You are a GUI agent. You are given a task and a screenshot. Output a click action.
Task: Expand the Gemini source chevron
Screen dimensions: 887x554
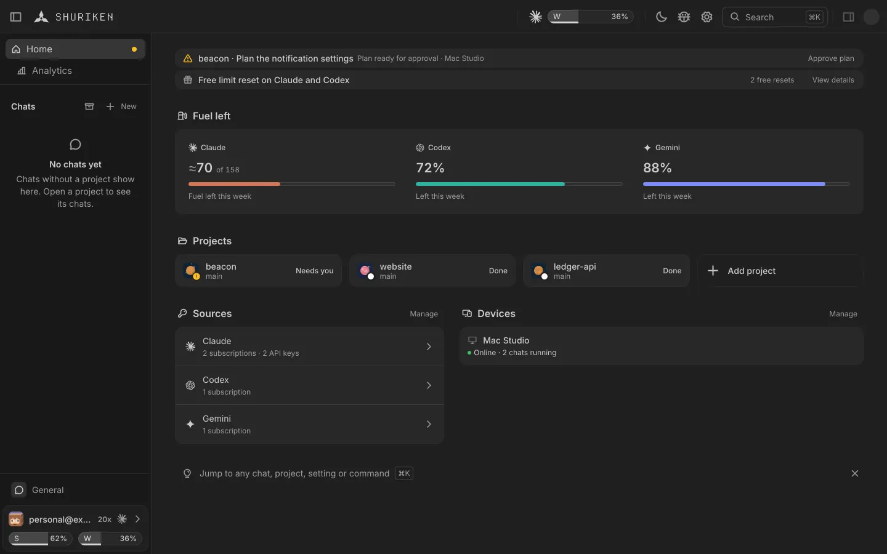(x=429, y=424)
